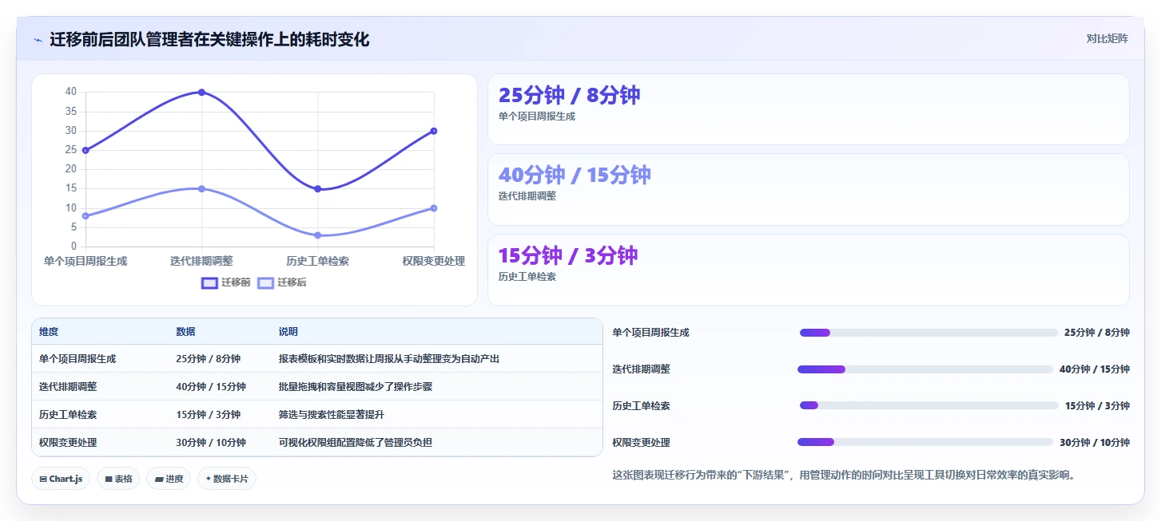The width and height of the screenshot is (1161, 521).
Task: Click the y-axis value 20
Action: [71, 169]
